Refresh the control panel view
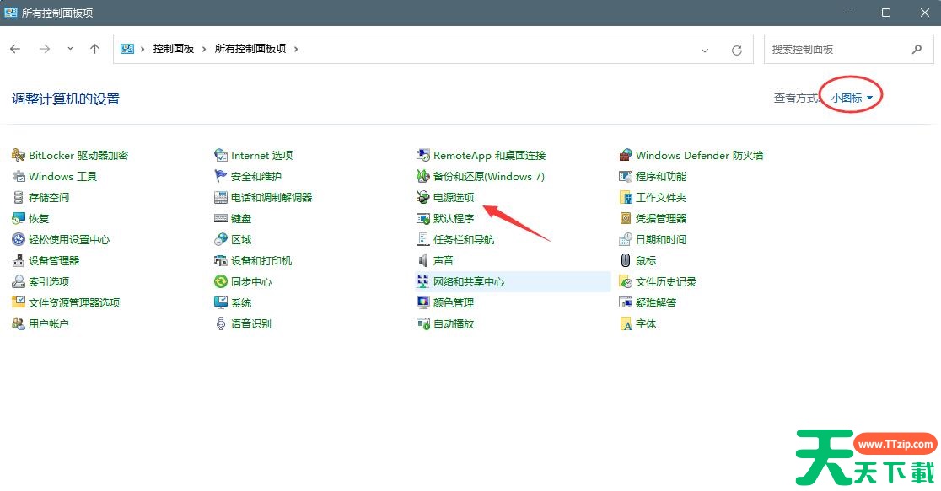Viewport: 941px width, 491px height. tap(737, 51)
